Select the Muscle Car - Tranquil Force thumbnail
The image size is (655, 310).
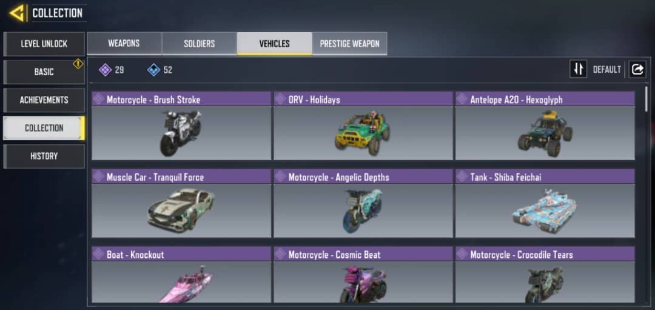point(181,211)
